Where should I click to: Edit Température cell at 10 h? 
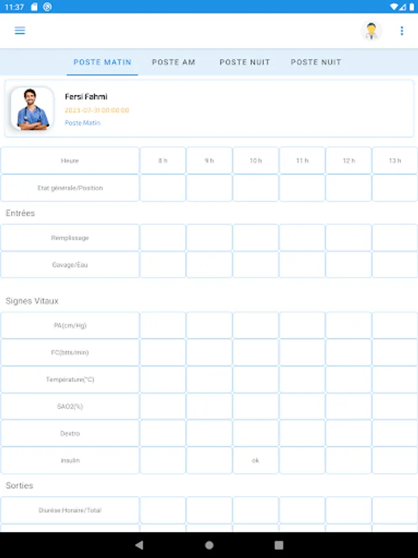coord(256,379)
